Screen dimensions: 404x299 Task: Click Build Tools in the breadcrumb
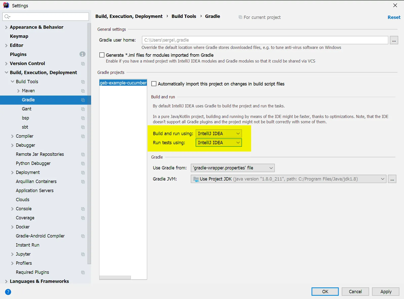tap(184, 16)
